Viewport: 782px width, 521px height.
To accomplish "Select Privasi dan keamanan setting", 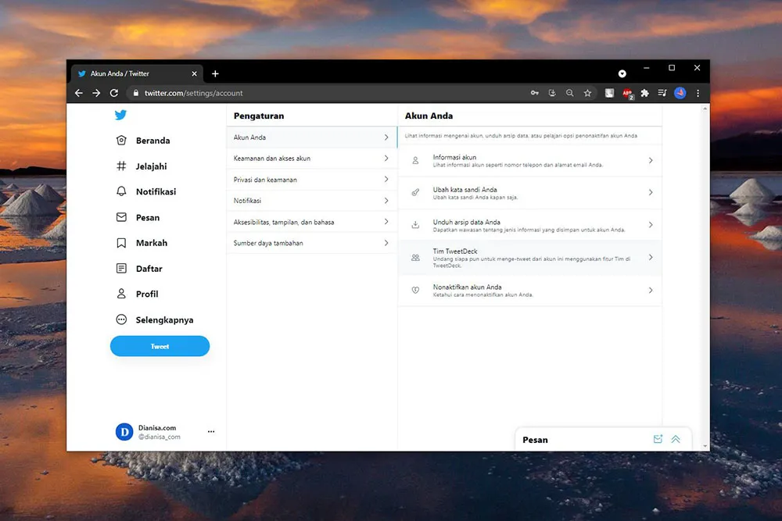I will coord(311,180).
